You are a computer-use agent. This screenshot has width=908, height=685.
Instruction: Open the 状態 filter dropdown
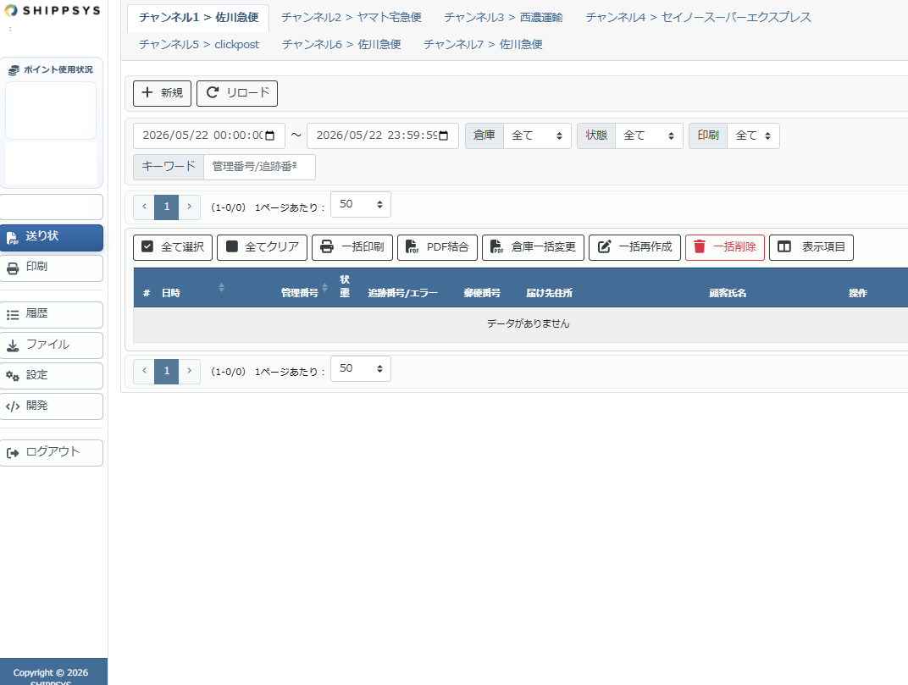tap(649, 135)
